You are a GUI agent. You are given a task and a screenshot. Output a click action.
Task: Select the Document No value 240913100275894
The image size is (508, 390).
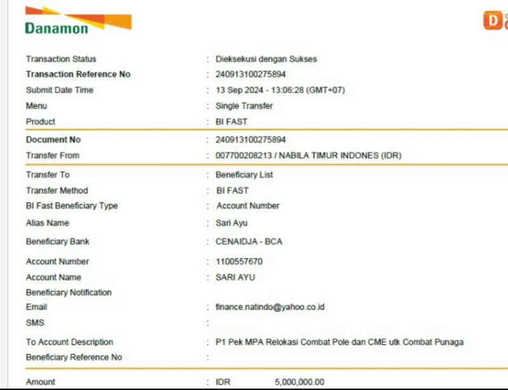250,140
